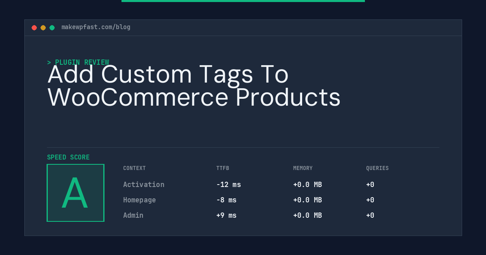Select the Activation row label

pyautogui.click(x=144, y=185)
